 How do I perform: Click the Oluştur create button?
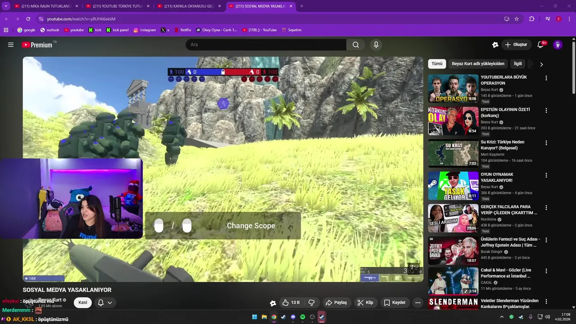click(516, 45)
